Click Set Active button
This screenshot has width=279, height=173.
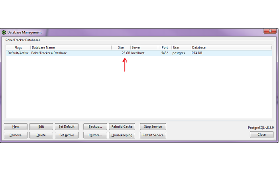click(67, 135)
